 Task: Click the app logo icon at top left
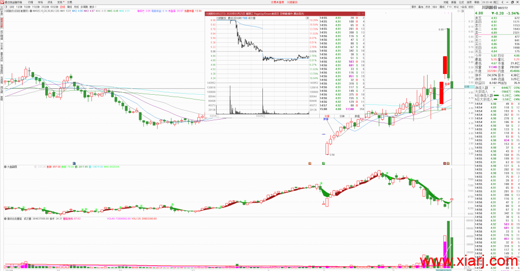(x=2, y=2)
